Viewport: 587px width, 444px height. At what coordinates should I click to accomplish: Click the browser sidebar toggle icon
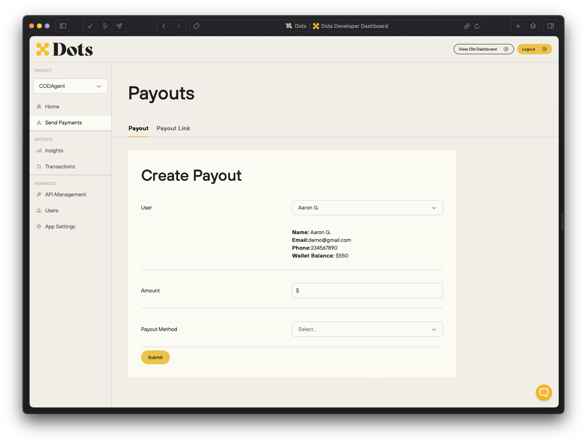click(x=63, y=26)
